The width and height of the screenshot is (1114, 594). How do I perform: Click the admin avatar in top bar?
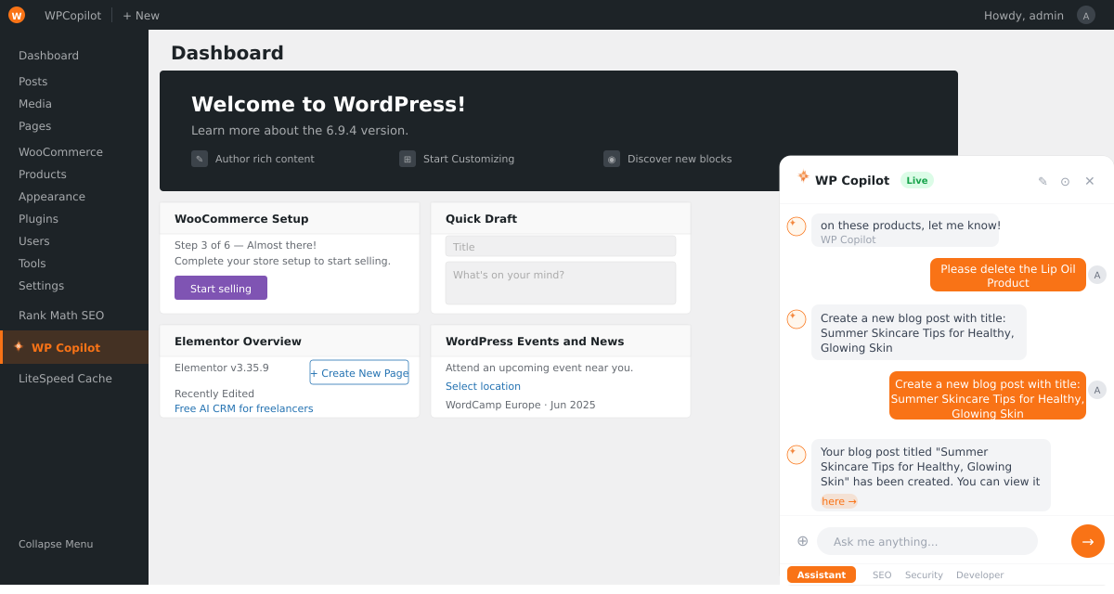point(1086,15)
